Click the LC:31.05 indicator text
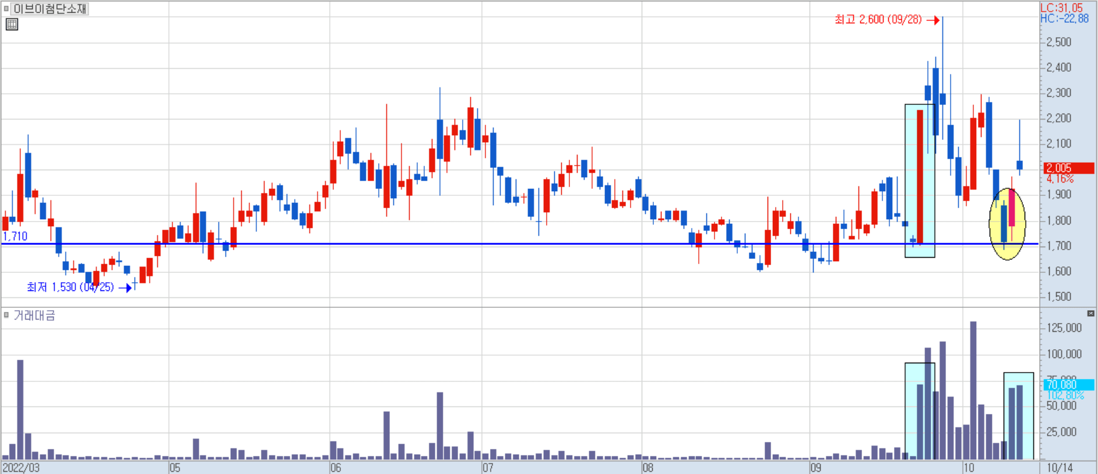The image size is (1098, 474). tap(1061, 8)
